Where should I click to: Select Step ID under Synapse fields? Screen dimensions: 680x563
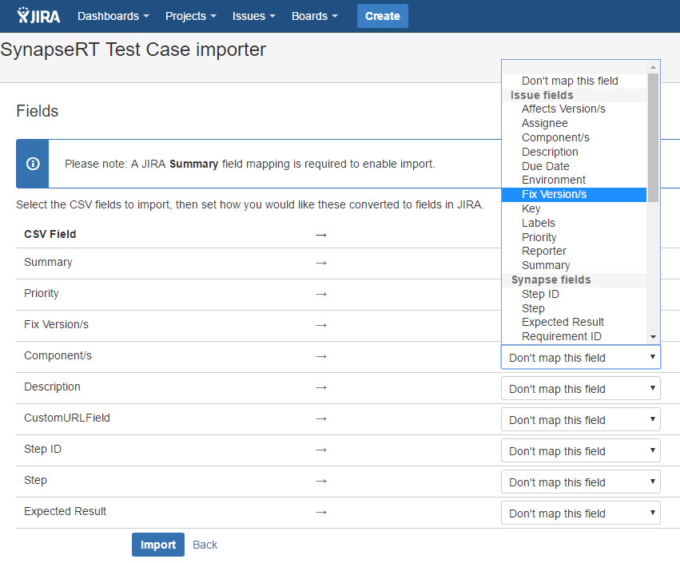(x=540, y=294)
